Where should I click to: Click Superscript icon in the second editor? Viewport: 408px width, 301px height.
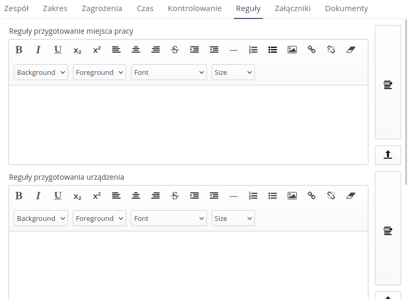(x=97, y=196)
